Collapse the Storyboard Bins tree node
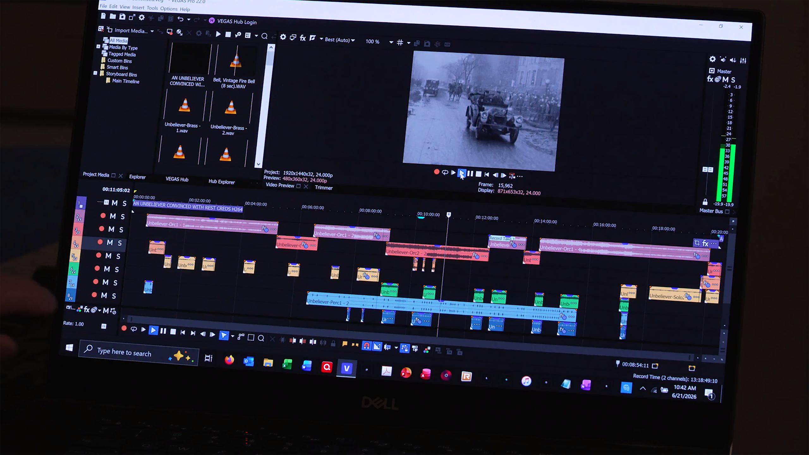Viewport: 809px width, 455px height. click(95, 73)
